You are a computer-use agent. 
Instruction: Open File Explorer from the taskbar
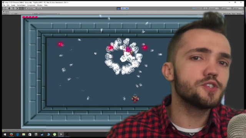point(23,135)
